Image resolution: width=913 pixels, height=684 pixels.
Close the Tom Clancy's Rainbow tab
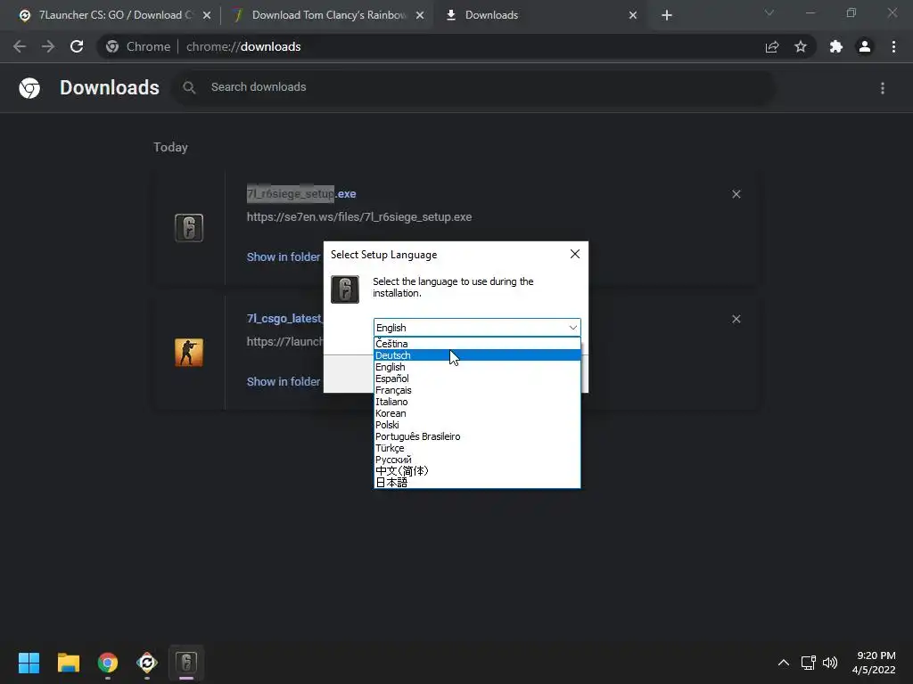tap(420, 15)
